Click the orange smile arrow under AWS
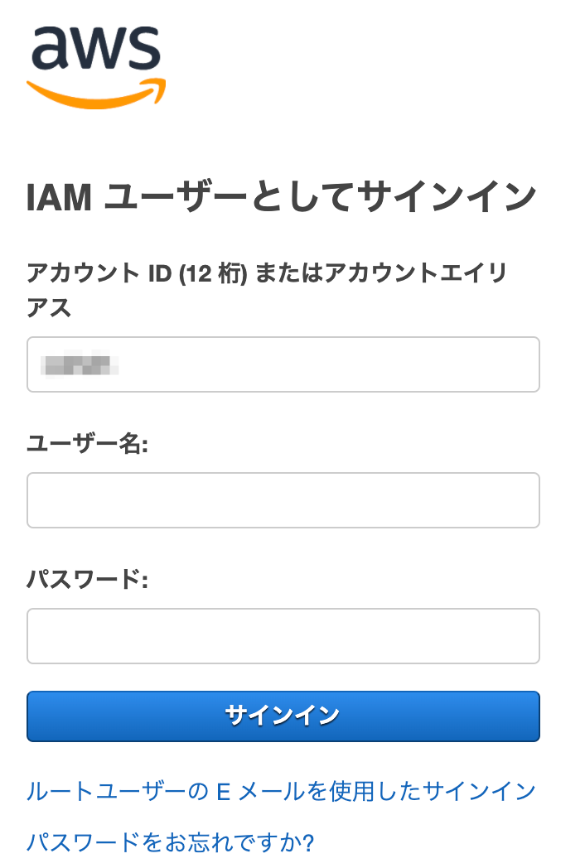This screenshot has height=868, width=585. point(96,96)
